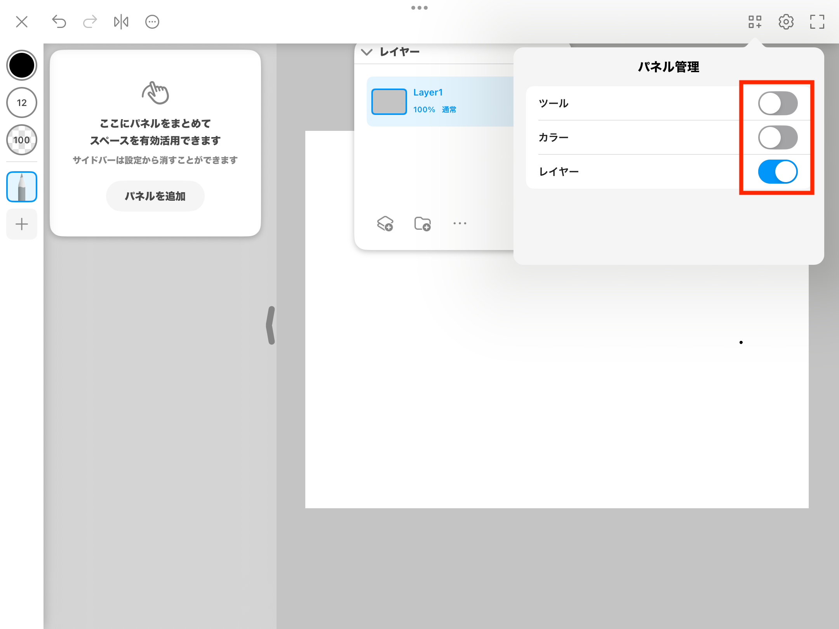This screenshot has height=629, width=839.
Task: Enter fullscreen mode with corner brackets icon
Action: coord(817,22)
